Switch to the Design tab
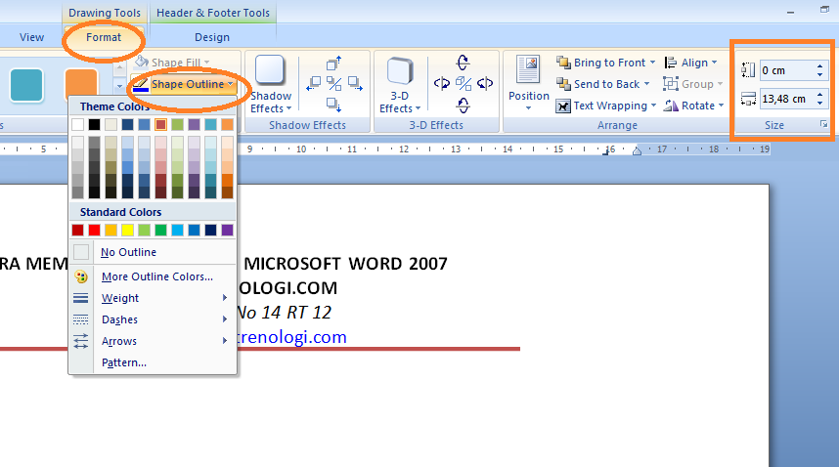839x467 pixels. pyautogui.click(x=212, y=37)
